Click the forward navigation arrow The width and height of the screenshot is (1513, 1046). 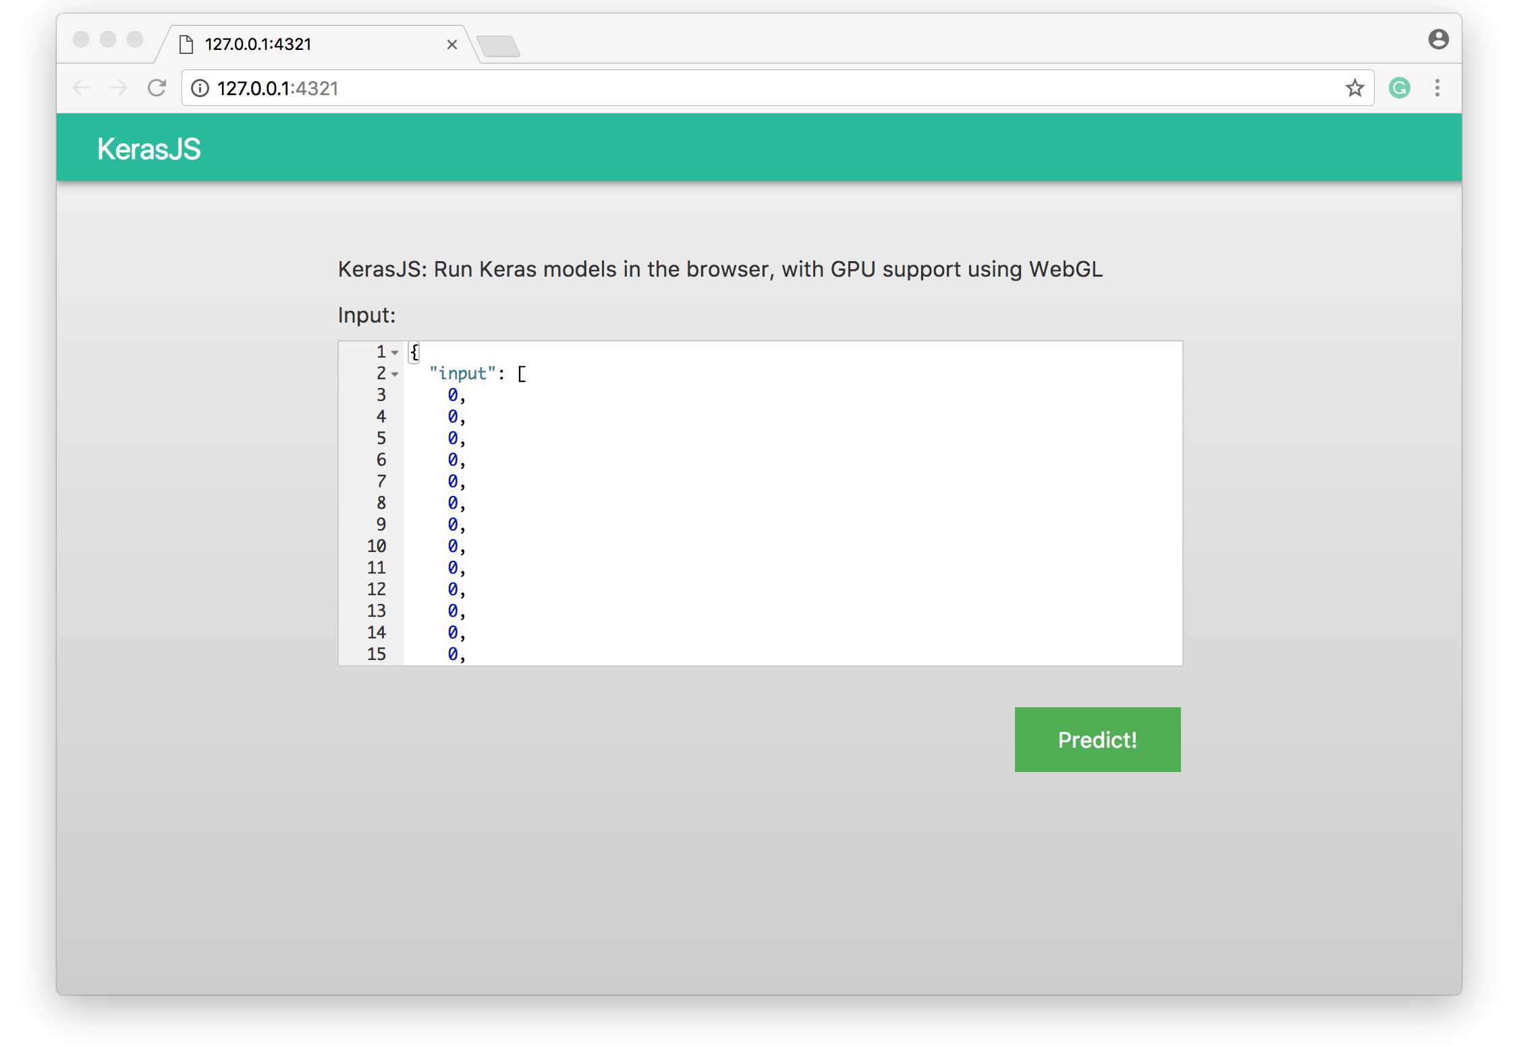[119, 88]
